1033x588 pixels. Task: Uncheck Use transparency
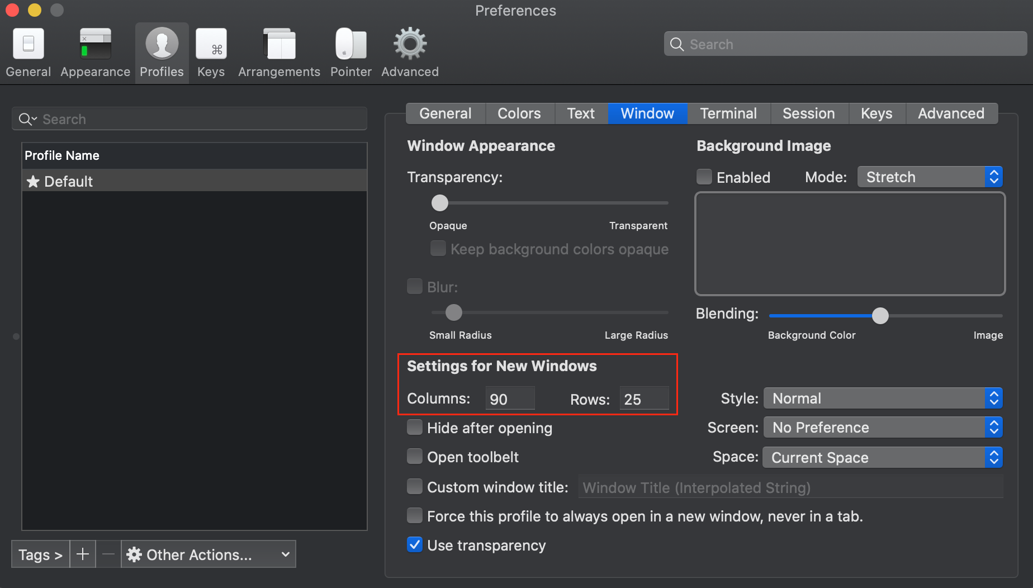coord(415,545)
